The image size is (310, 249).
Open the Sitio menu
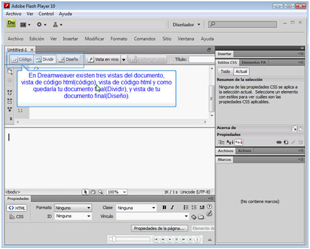point(167,39)
